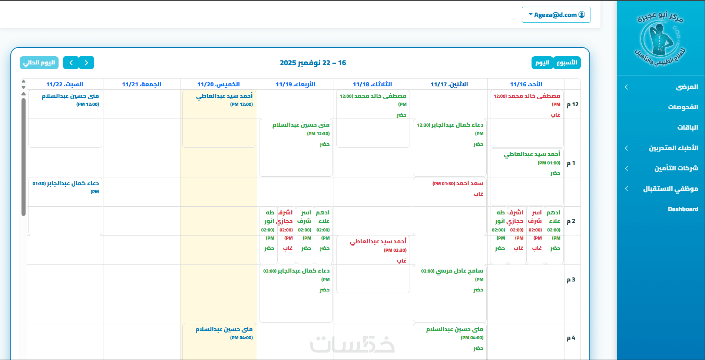Open the الأحد 11/16 day link
This screenshot has height=360, width=705.
526,84
